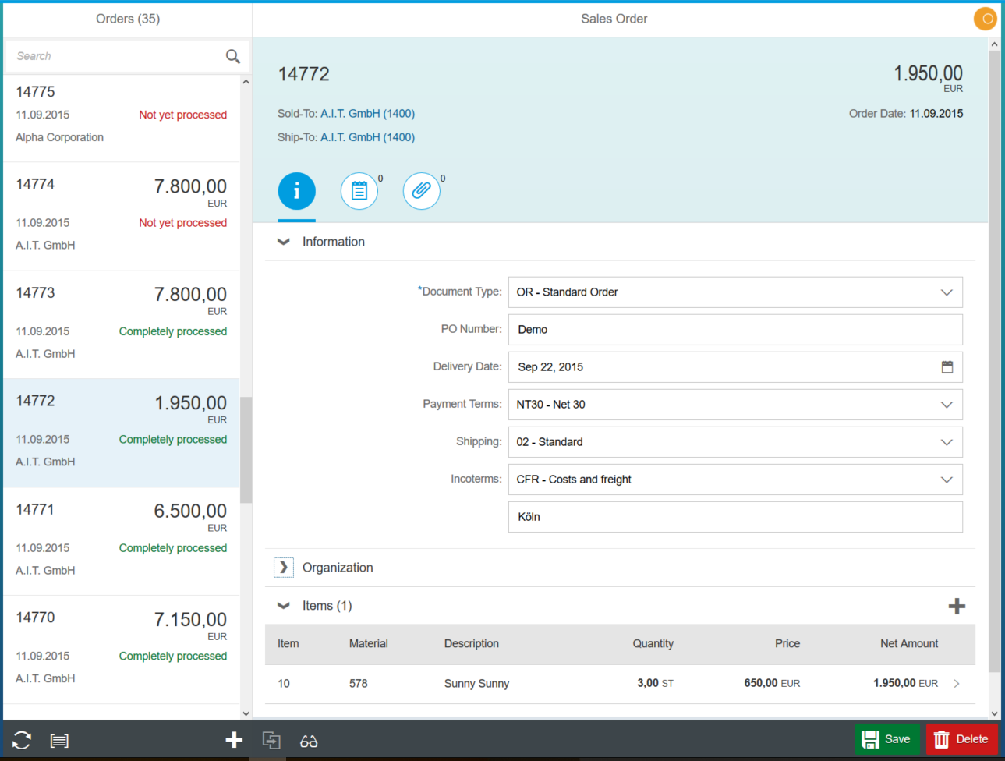The image size is (1005, 761).
Task: Collapse the Information section
Action: point(283,241)
